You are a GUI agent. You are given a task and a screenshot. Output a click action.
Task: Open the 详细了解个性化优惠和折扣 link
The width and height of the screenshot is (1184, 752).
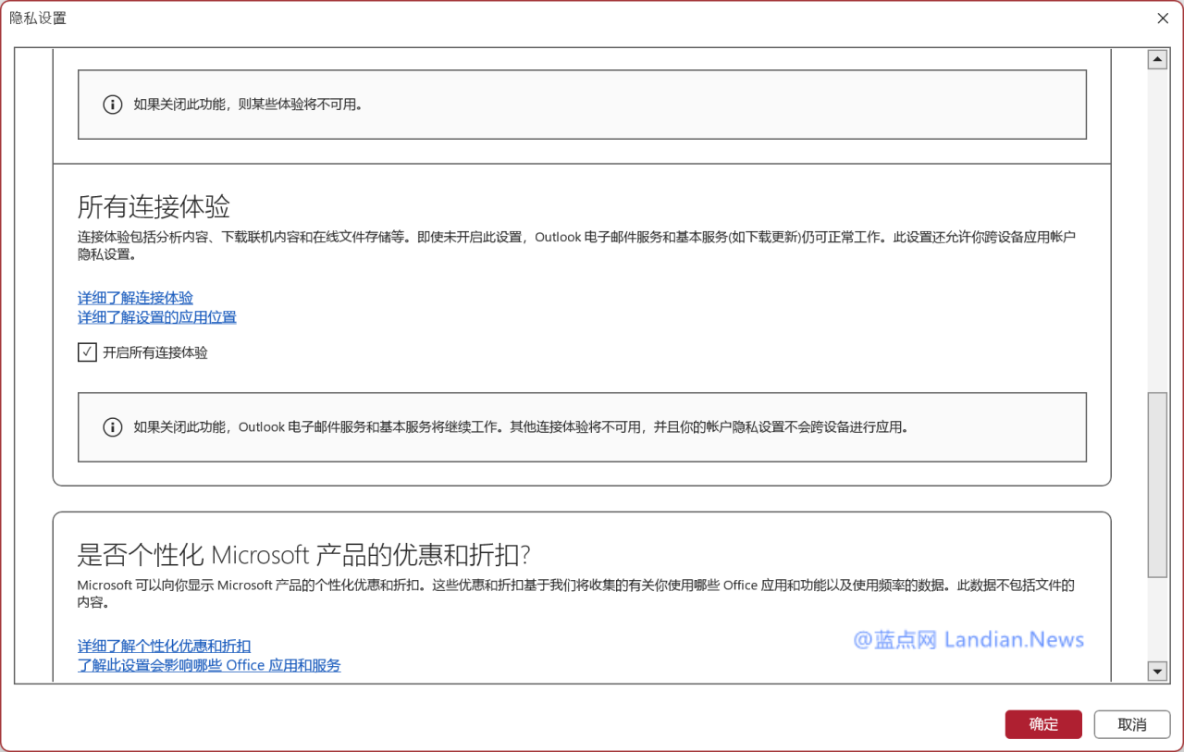(165, 646)
